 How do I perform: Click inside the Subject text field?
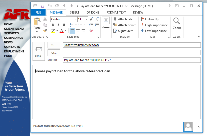coord(132,60)
